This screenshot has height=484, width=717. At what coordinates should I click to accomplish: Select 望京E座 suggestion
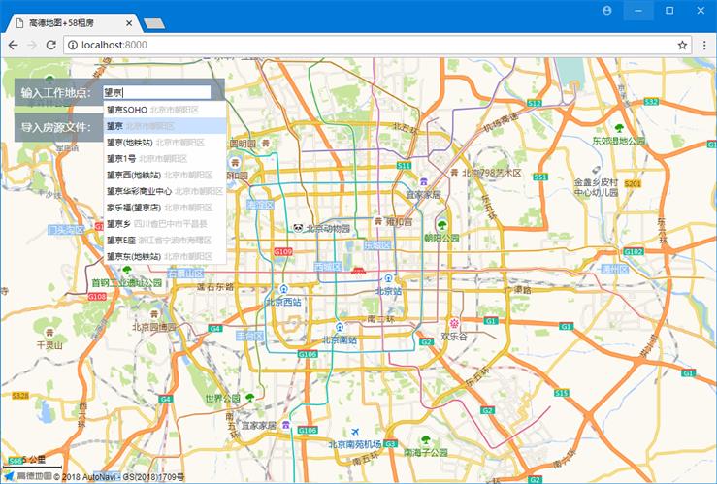tap(165, 240)
